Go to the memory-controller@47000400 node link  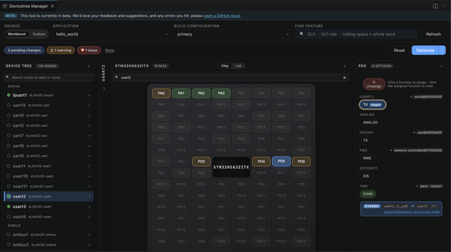click(418, 150)
